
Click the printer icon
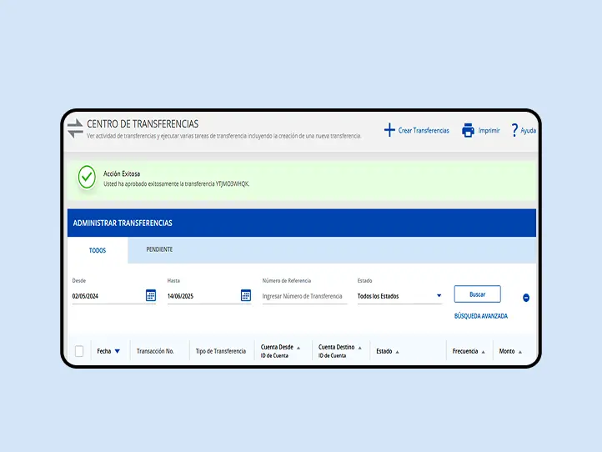[x=468, y=130]
